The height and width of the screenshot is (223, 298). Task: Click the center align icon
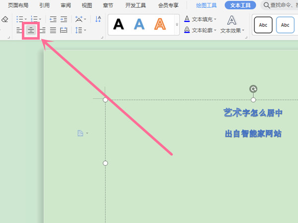31,30
